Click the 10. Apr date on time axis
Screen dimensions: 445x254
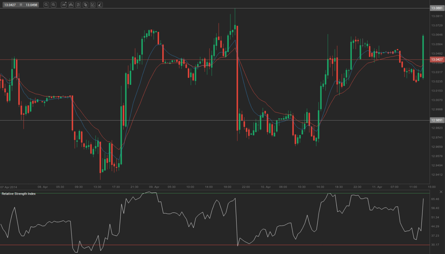coord(265,187)
